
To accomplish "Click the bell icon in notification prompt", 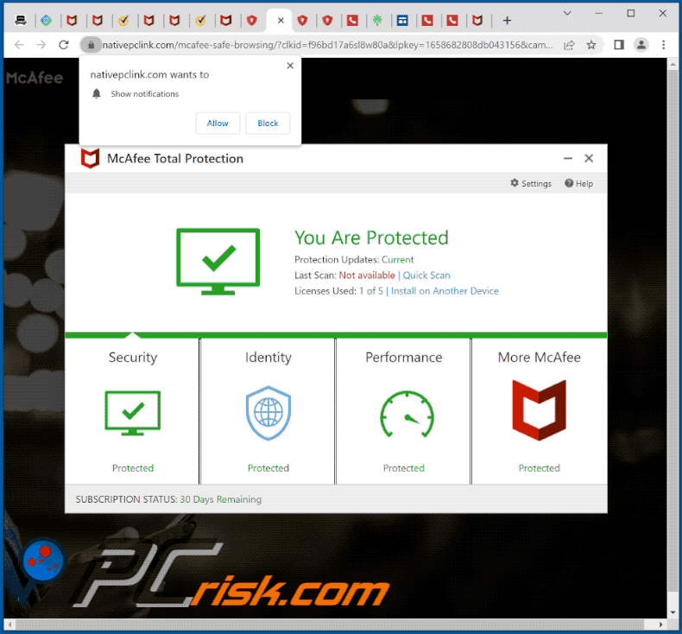I will pyautogui.click(x=97, y=93).
